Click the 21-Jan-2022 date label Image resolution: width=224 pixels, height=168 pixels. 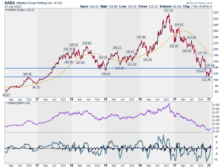(x=13, y=6)
